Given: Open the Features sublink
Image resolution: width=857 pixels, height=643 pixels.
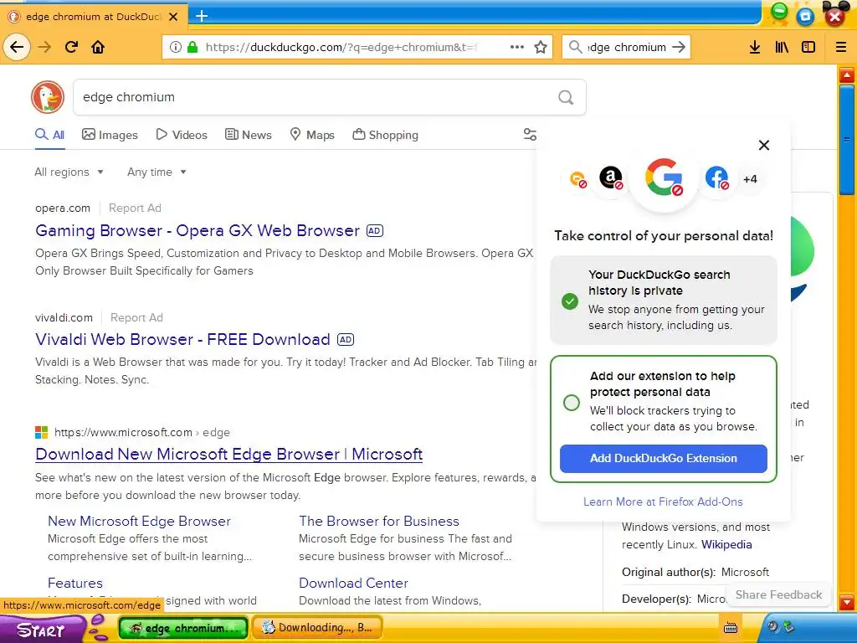Looking at the screenshot, I should coord(74,583).
